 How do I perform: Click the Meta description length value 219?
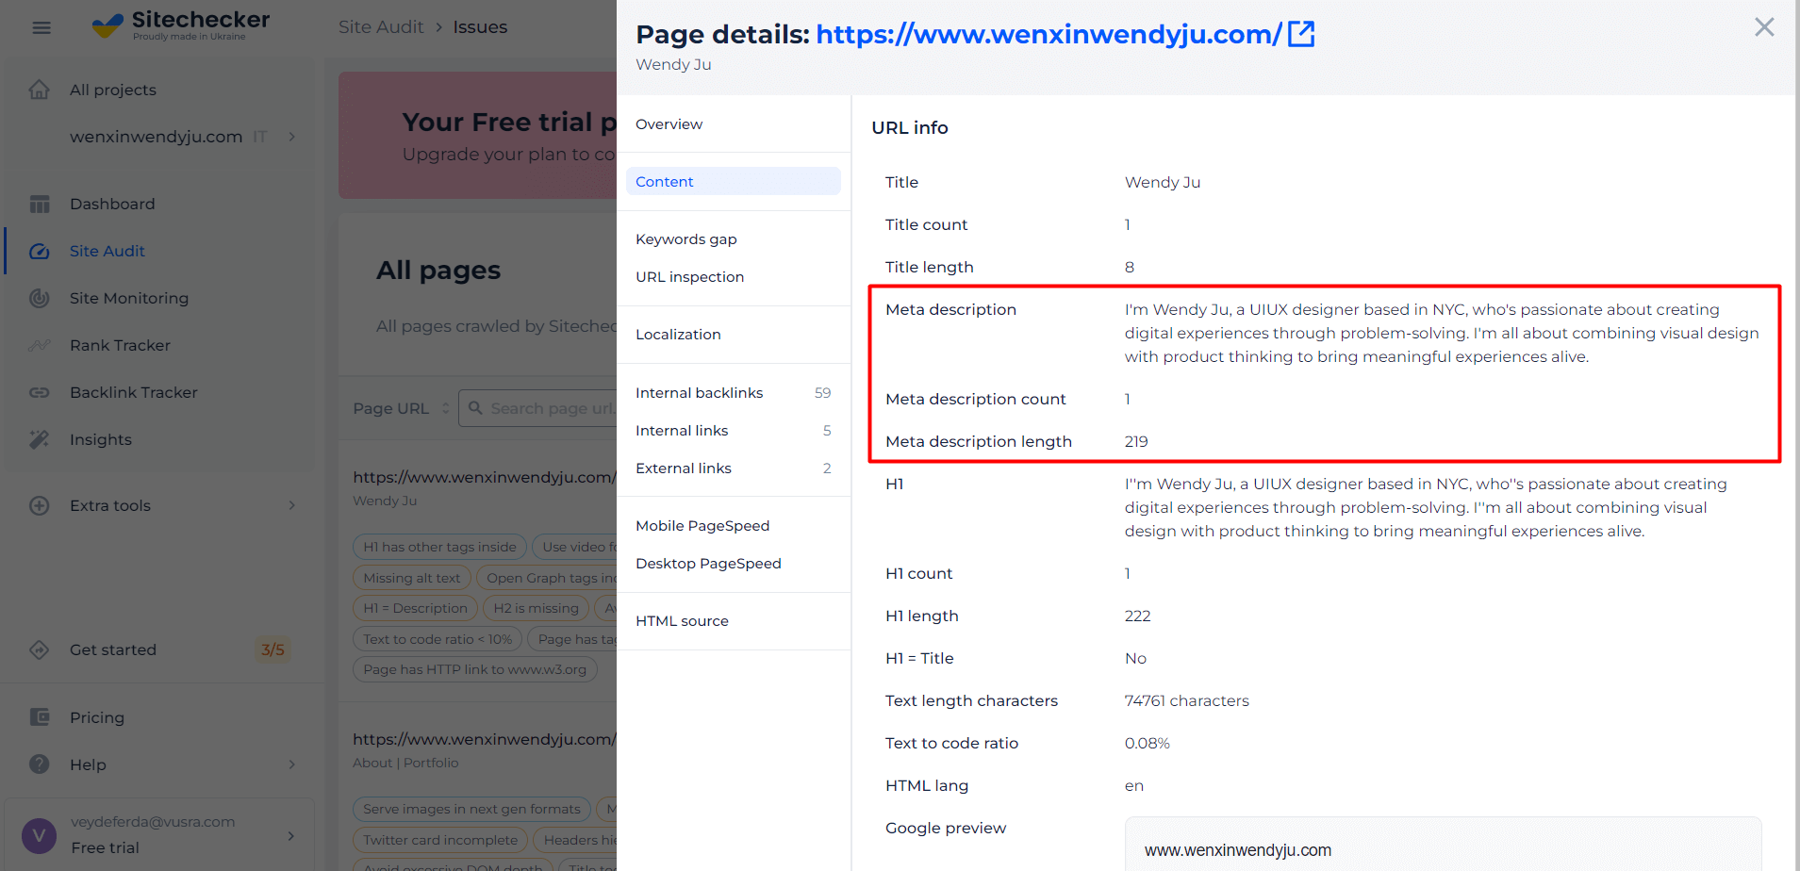click(x=1136, y=441)
